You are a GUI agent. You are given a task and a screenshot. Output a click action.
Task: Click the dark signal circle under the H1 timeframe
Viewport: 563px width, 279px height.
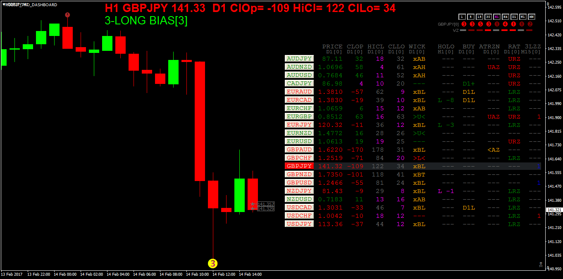click(x=497, y=24)
